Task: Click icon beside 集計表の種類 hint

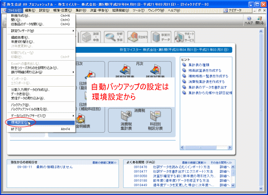Action: (184, 65)
